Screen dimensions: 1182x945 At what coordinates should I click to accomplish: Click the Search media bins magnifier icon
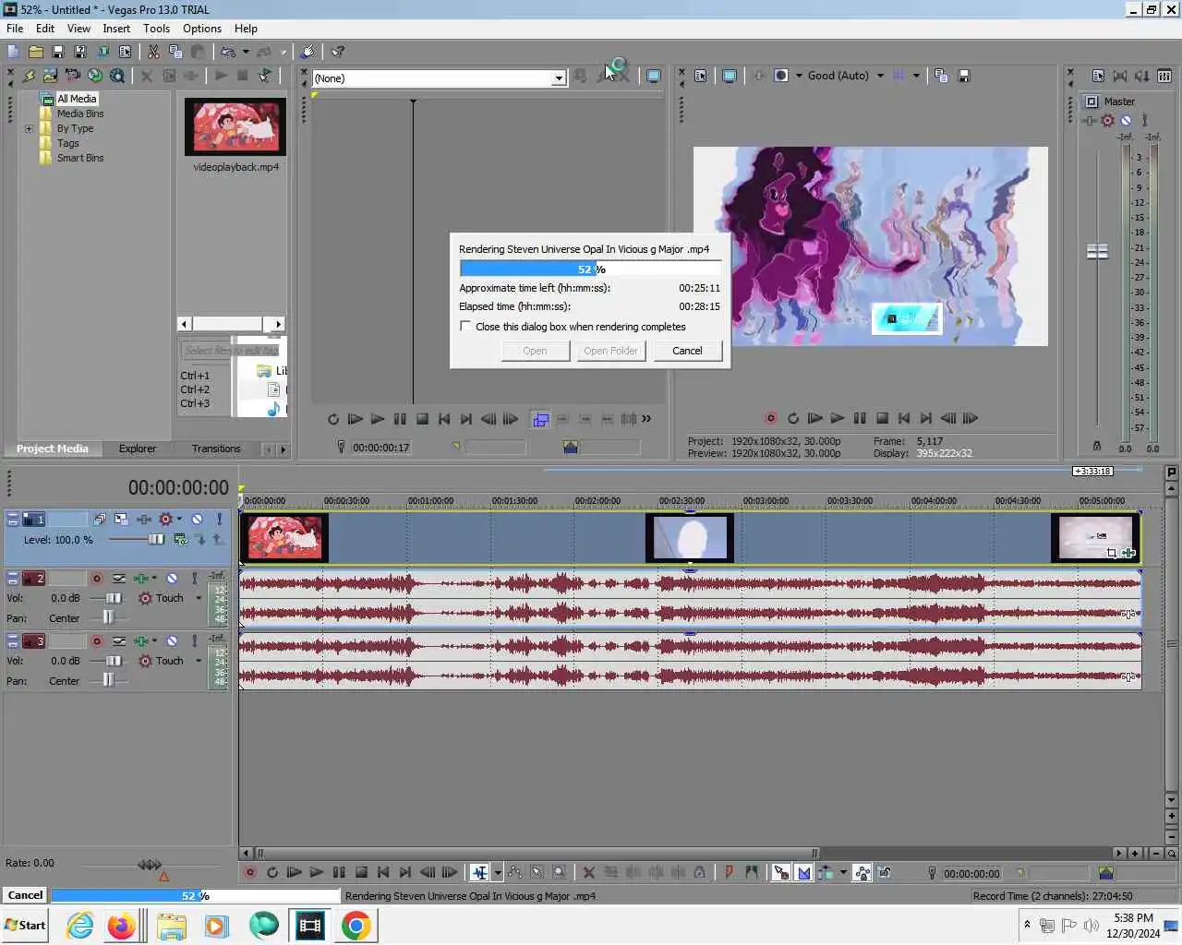pyautogui.click(x=116, y=76)
